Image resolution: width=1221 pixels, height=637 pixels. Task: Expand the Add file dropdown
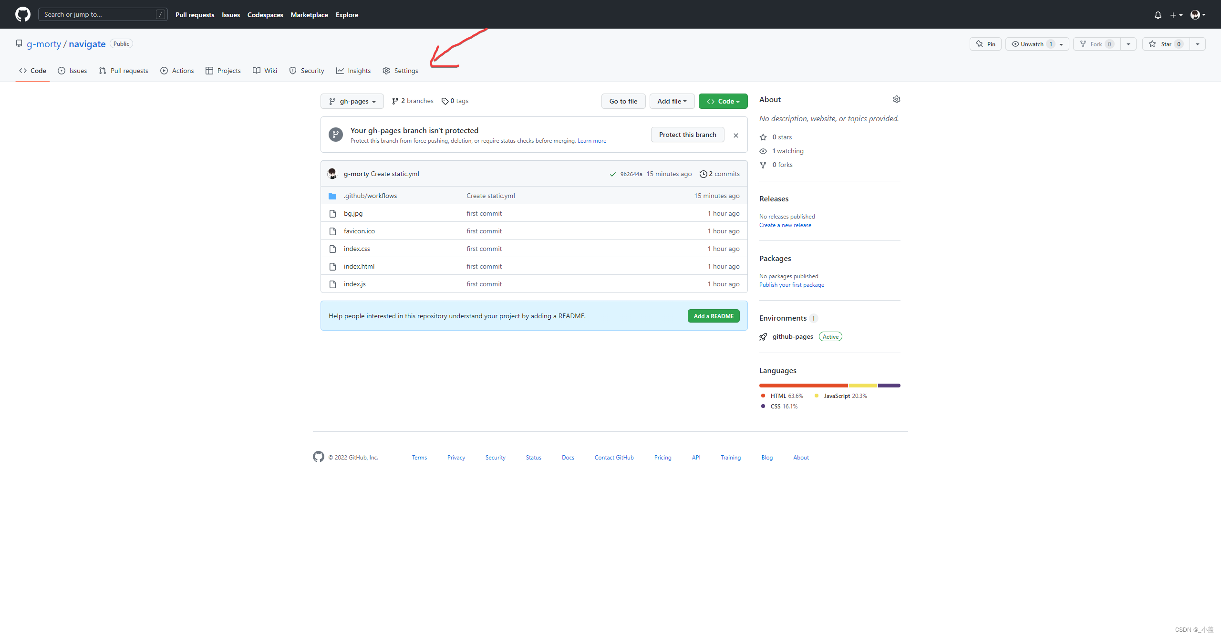(x=672, y=101)
